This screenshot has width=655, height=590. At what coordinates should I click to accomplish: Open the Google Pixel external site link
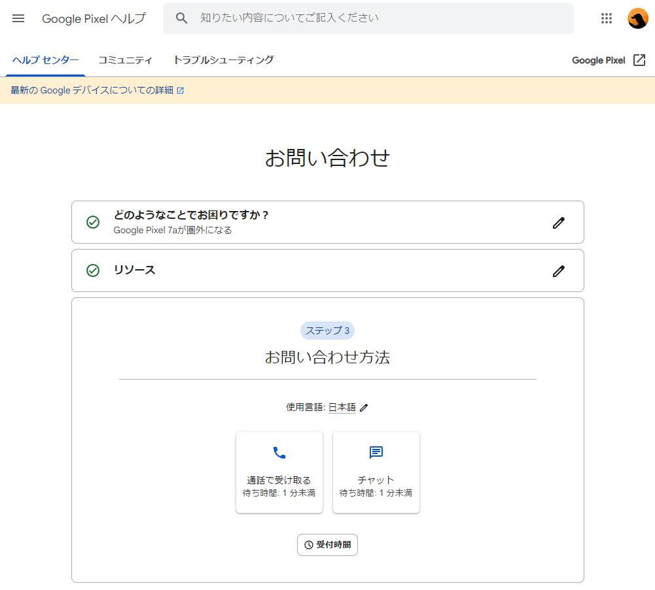pos(608,59)
